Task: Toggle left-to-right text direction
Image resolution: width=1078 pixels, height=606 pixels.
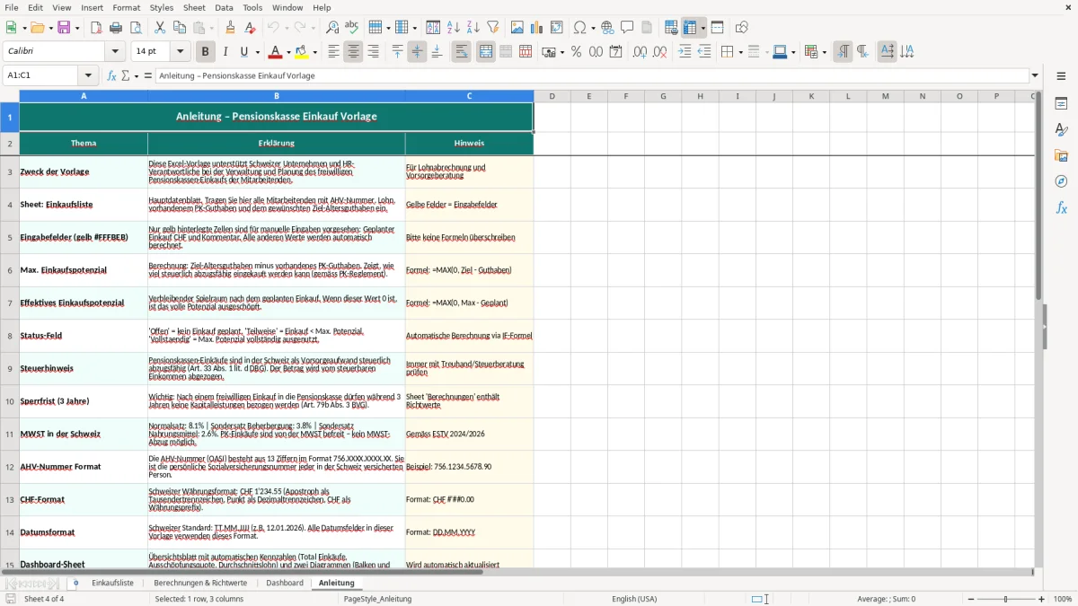Action: [842, 52]
